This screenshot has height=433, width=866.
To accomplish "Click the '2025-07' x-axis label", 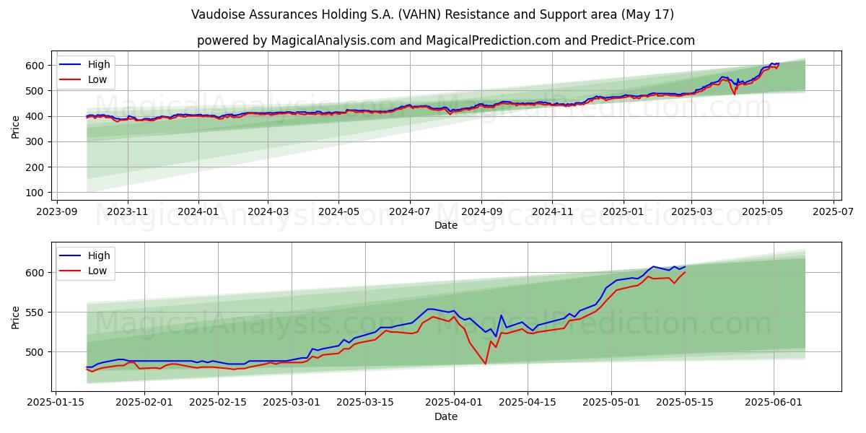I will tap(833, 211).
